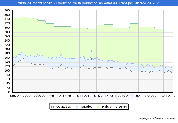Click the 2018 x-axis label

[x=113, y=96]
